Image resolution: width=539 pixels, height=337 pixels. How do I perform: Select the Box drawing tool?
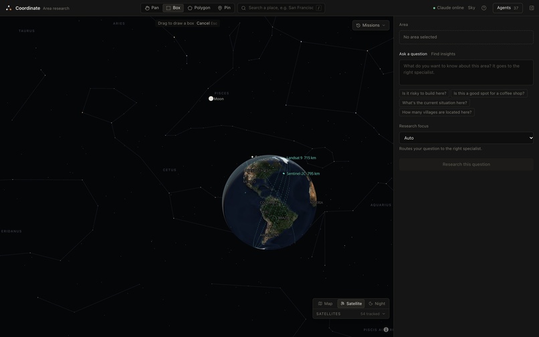click(x=173, y=8)
